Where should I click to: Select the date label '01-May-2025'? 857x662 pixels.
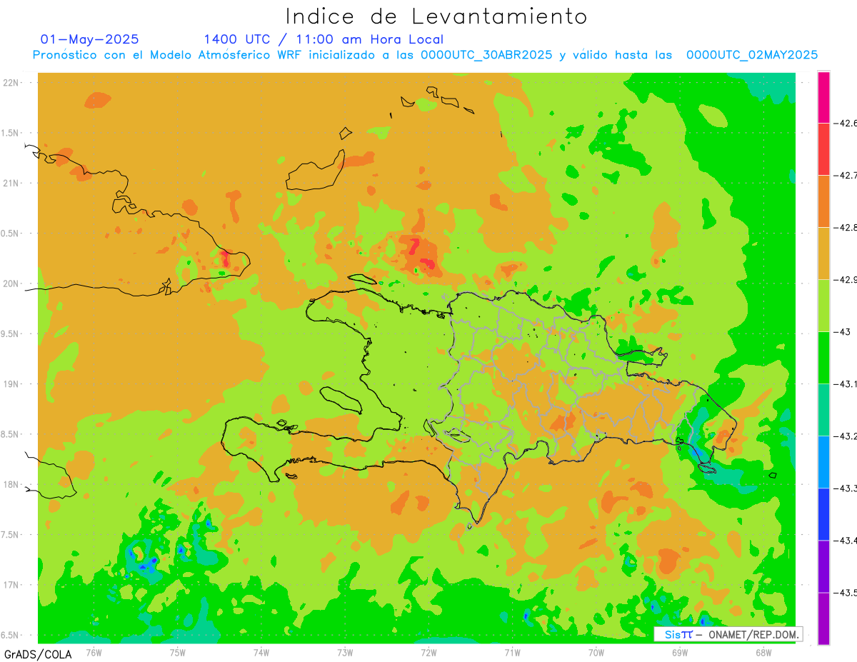90,39
